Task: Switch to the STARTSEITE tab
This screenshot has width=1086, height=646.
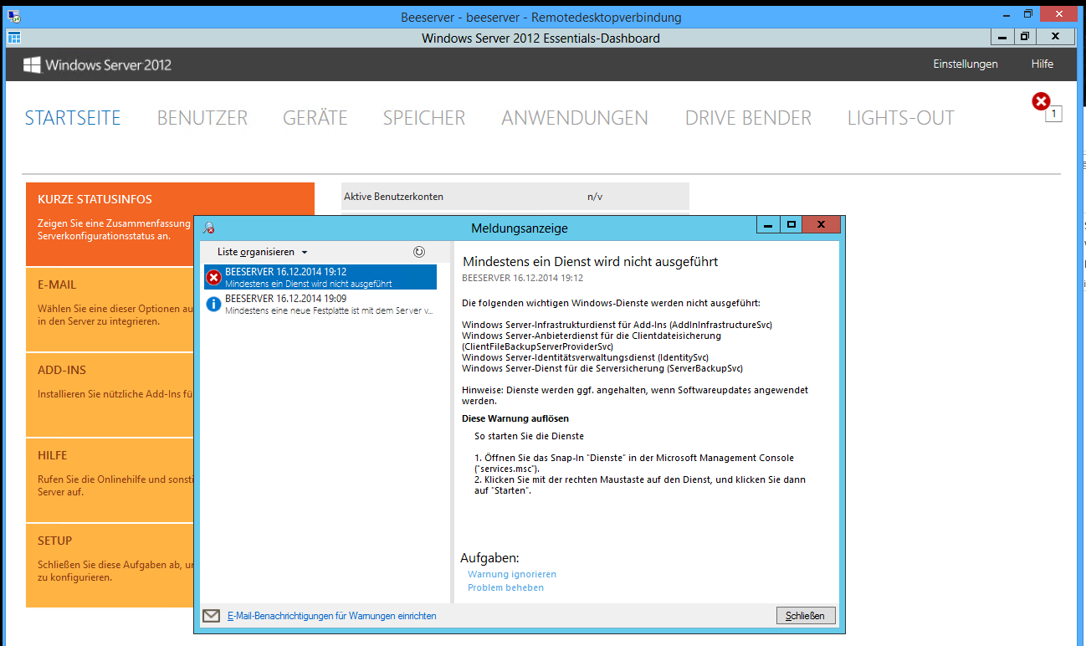Action: pyautogui.click(x=73, y=118)
